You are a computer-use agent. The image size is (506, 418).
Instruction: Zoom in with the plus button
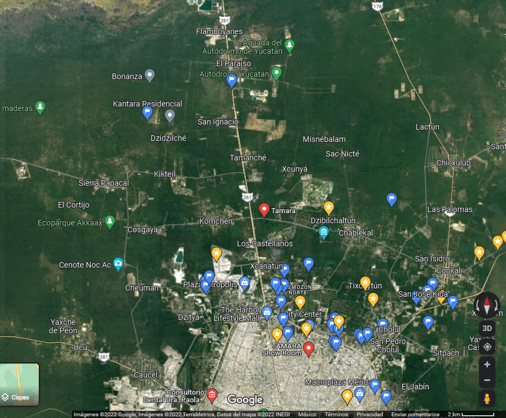pos(487,365)
